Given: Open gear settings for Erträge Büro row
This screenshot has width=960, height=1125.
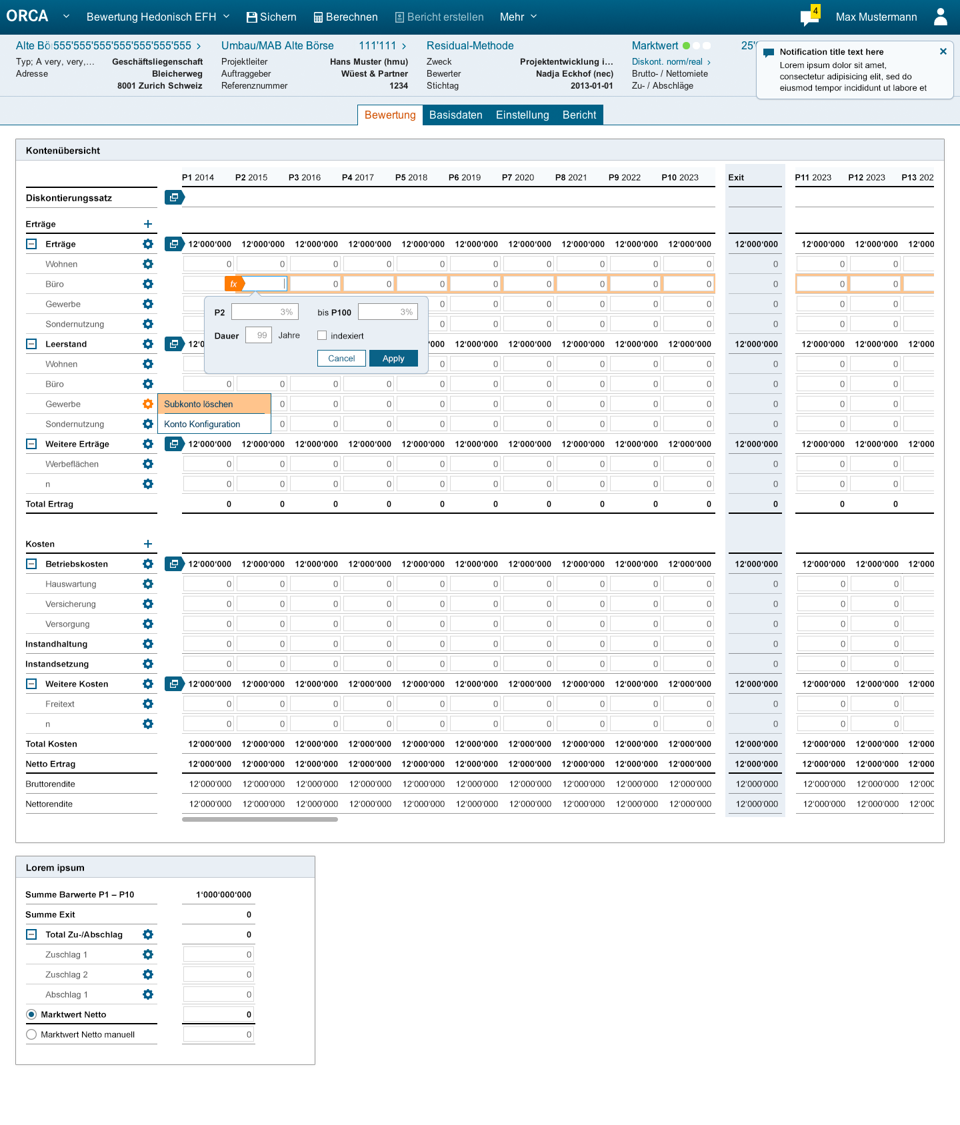Looking at the screenshot, I should pos(148,284).
